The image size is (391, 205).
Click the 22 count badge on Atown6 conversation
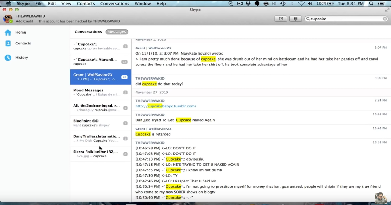124,62
